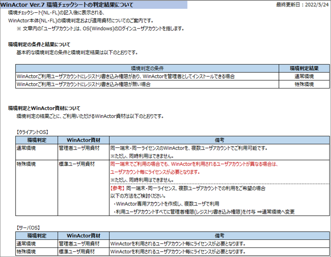Click the 環境判定結果 column header
The image size is (331, 257).
pyautogui.click(x=304, y=69)
